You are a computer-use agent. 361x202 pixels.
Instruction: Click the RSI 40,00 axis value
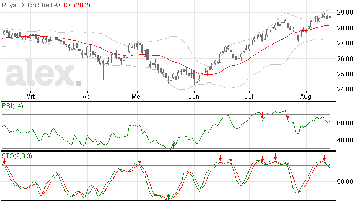(345, 140)
